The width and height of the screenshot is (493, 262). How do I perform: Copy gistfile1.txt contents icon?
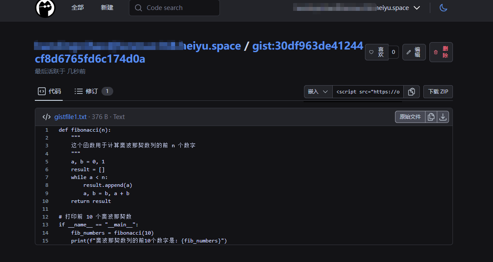(x=431, y=117)
